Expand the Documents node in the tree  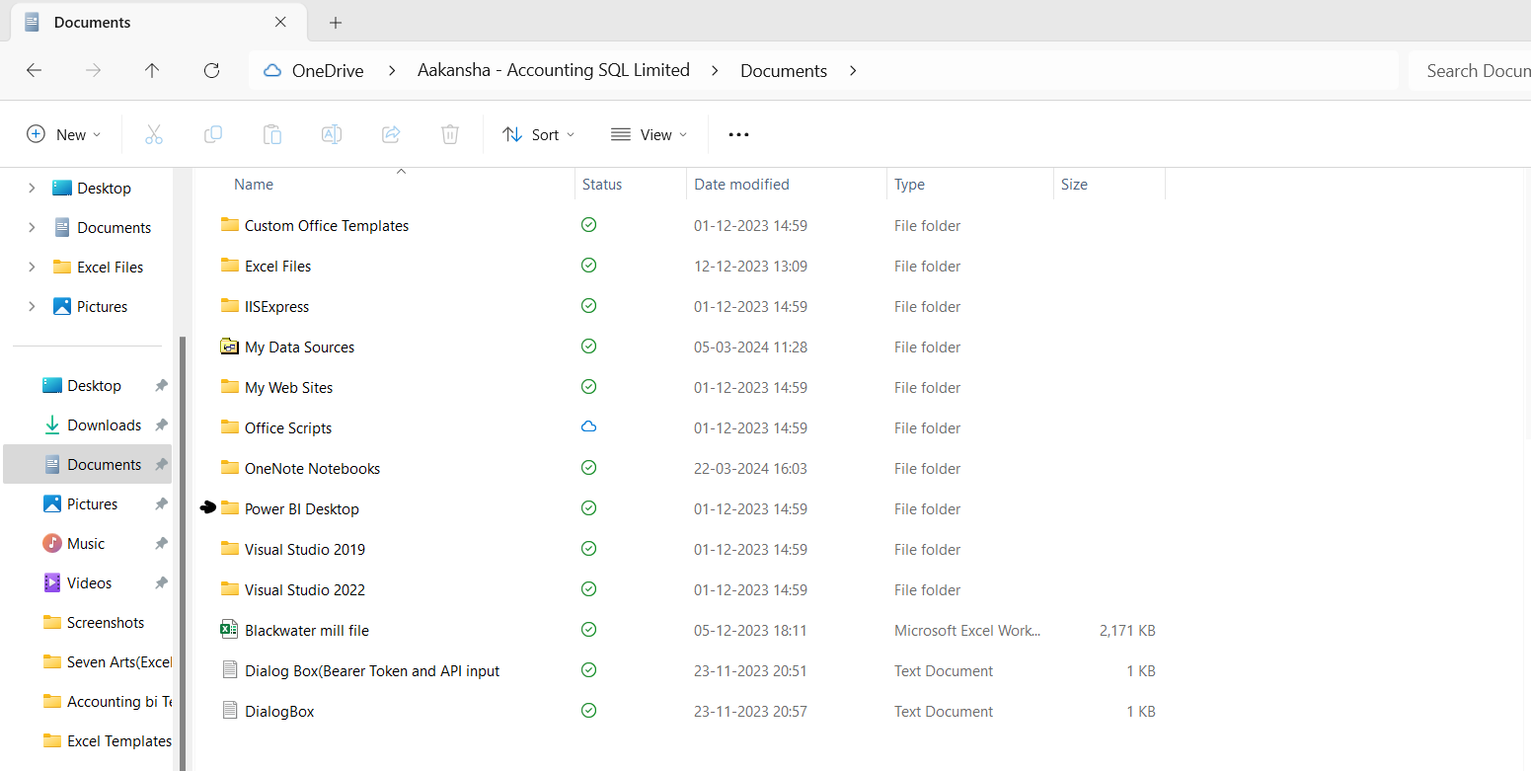[x=32, y=227]
